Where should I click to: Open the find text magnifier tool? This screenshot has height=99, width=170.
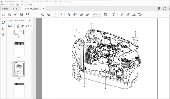tap(28, 14)
